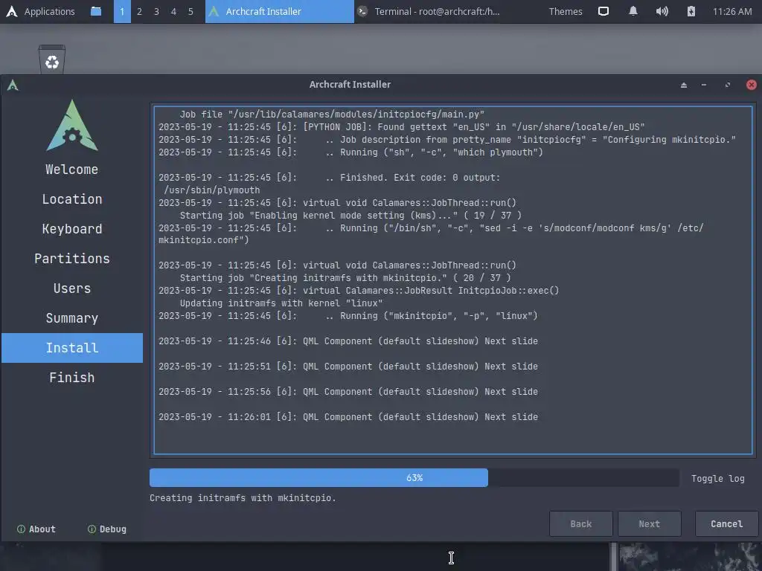Switch to workspace 2
This screenshot has width=762, height=571.
coord(139,11)
